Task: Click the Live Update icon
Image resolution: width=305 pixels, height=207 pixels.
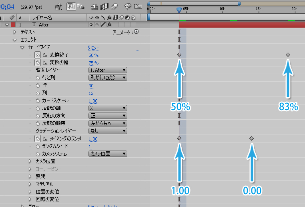Action: pyautogui.click(x=71, y=6)
